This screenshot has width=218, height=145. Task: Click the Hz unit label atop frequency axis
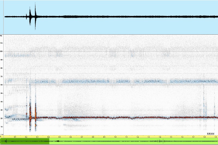[1, 36]
